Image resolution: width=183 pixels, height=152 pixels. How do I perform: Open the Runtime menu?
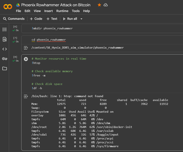62,11
